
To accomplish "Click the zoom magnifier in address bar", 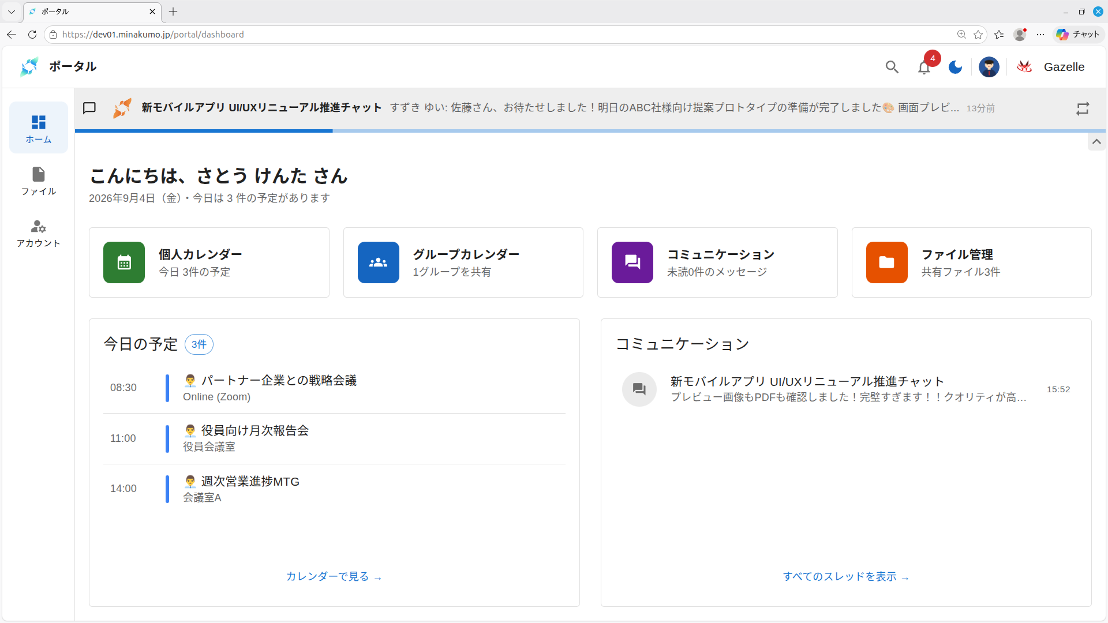I will (961, 35).
